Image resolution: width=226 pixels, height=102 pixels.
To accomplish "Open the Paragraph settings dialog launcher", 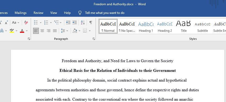I will (94, 39).
